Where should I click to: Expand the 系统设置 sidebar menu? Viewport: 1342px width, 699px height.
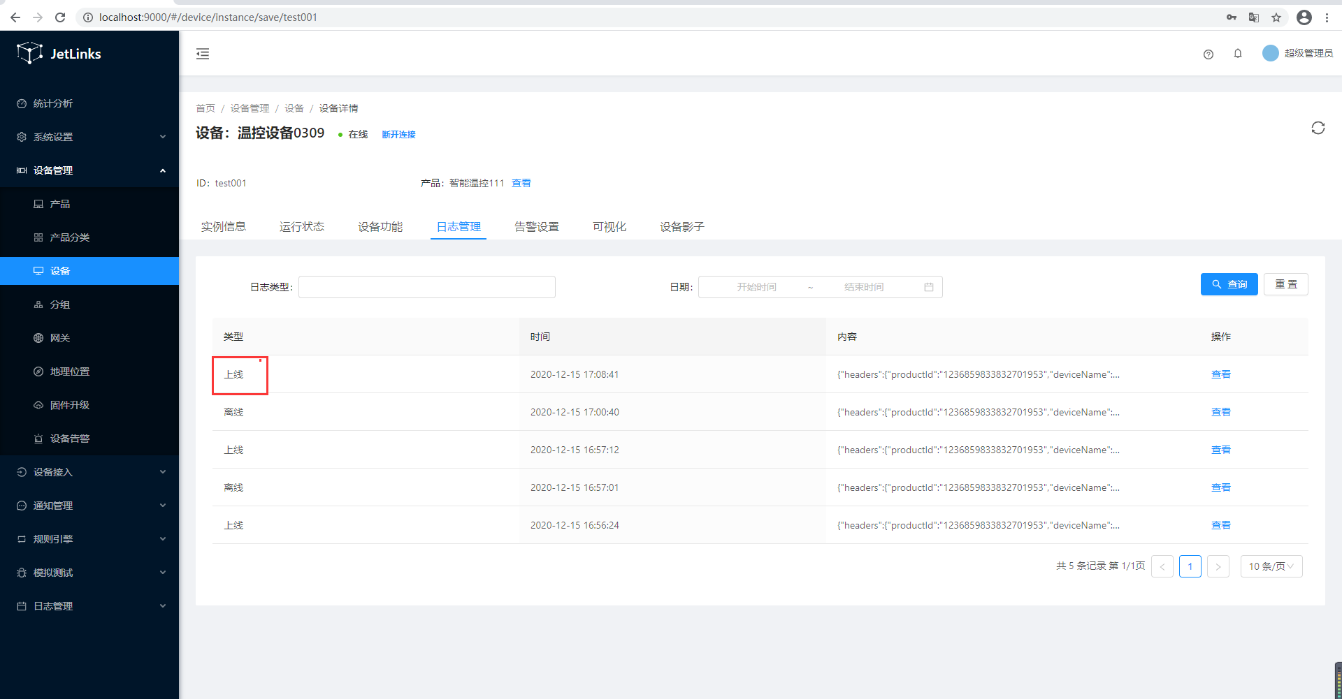click(x=89, y=137)
